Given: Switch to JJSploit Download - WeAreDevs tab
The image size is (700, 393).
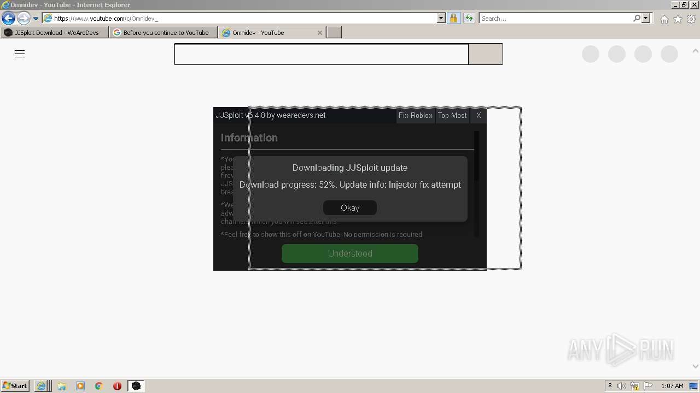Looking at the screenshot, I should tap(55, 32).
